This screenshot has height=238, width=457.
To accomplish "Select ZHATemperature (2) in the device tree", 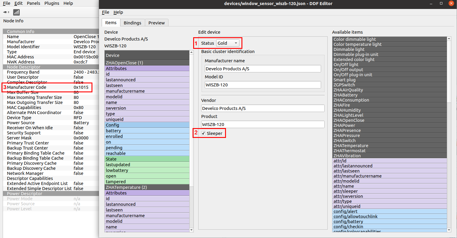I will [x=147, y=187].
